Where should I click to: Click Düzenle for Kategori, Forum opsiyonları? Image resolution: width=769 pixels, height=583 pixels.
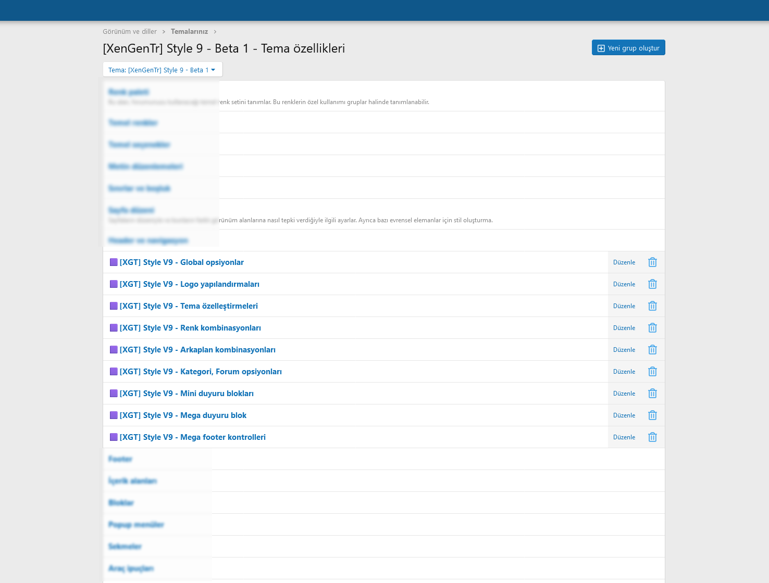coord(624,372)
